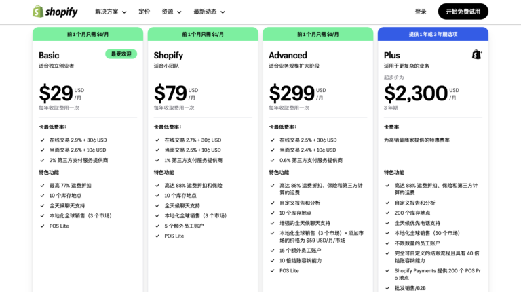
Task: Click 最高 77% 运费折扣 text
Action: pos(71,186)
